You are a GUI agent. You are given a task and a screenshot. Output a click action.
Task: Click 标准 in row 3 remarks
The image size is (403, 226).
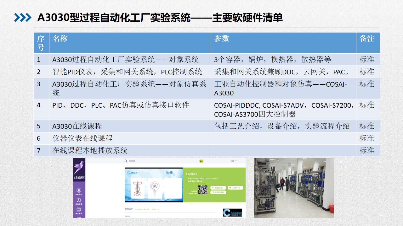367,84
